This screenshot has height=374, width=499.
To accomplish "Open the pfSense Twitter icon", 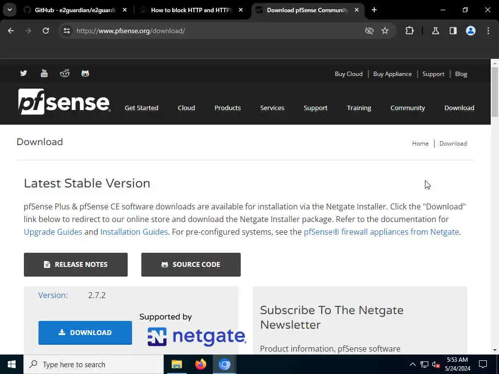I will point(23,74).
